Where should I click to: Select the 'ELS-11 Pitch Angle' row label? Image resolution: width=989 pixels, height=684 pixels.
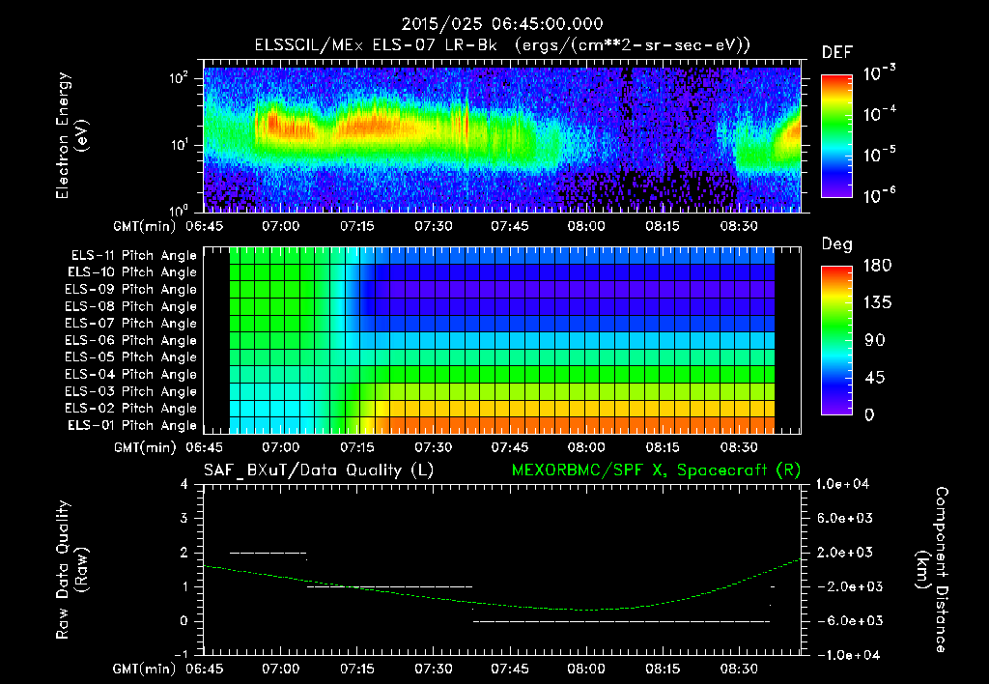133,256
